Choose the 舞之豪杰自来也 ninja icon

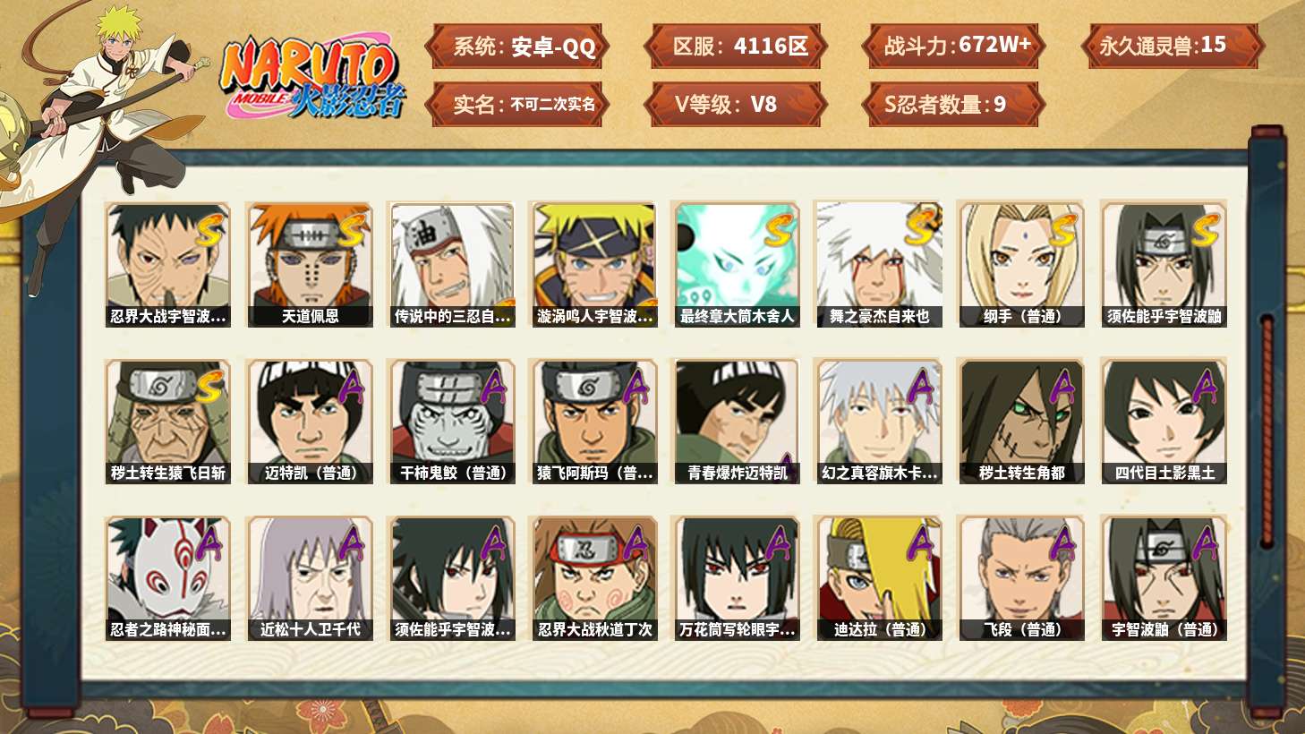click(x=879, y=265)
